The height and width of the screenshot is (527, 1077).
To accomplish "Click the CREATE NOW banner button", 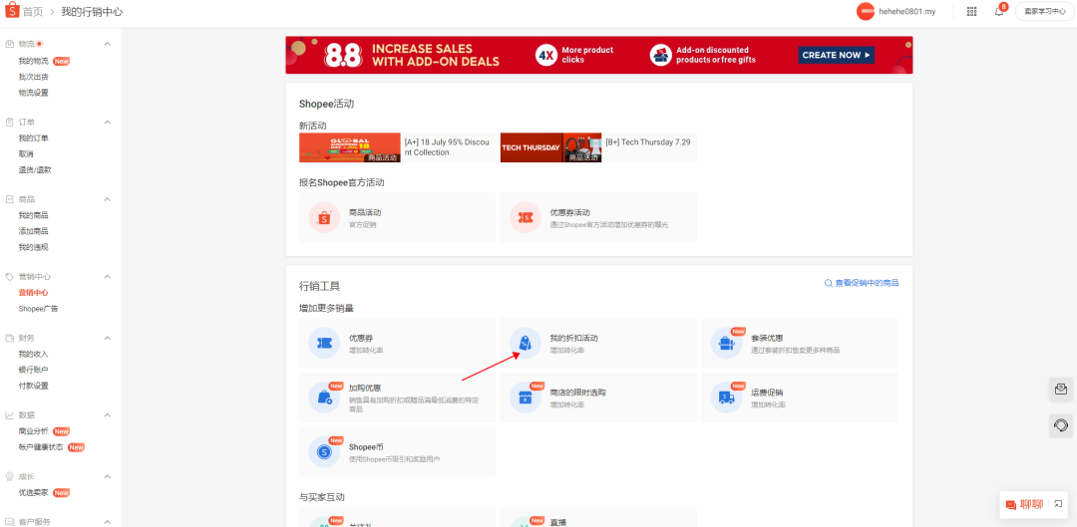I will tap(836, 55).
